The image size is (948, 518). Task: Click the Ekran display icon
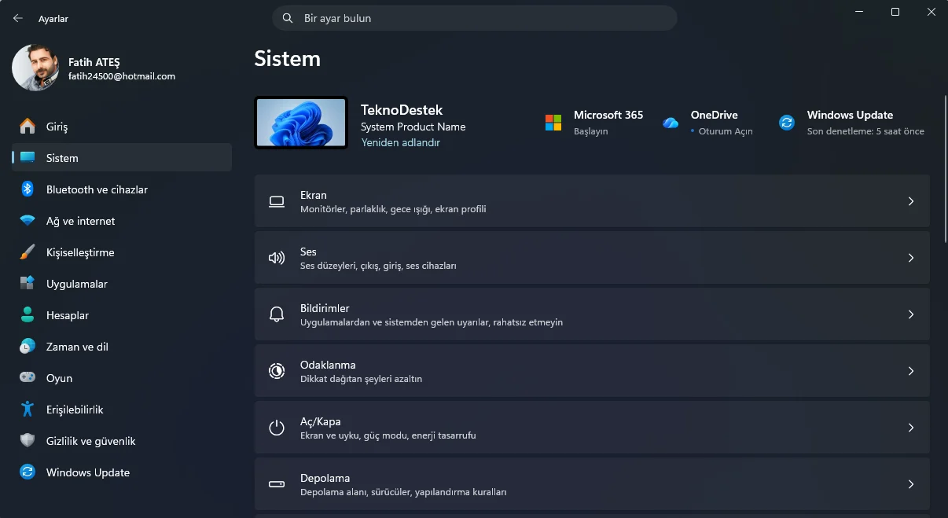[x=277, y=202]
